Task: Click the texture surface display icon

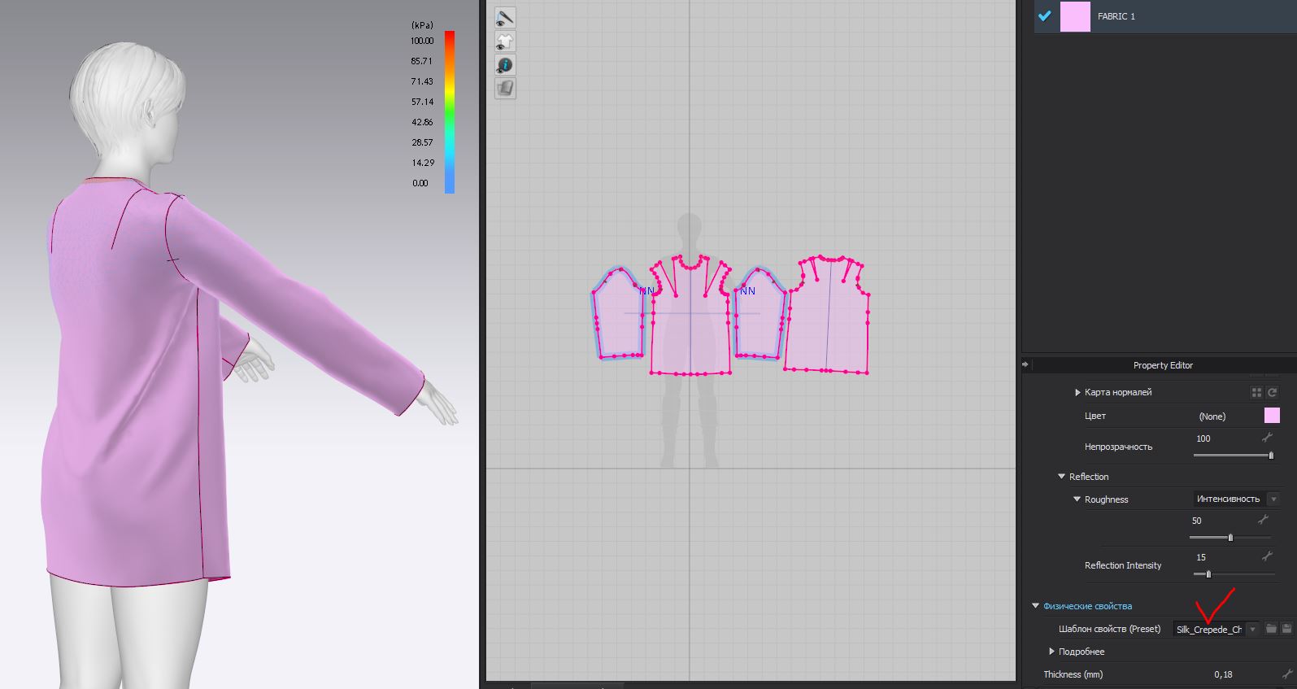Action: 505,89
